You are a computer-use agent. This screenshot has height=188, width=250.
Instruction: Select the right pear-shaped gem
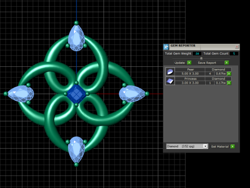[132, 94]
